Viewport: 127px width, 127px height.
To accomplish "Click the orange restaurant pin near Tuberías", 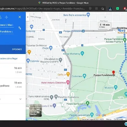I will point(29,52).
